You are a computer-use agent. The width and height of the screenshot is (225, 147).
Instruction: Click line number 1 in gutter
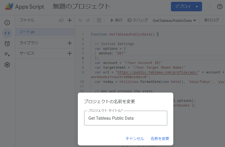pyautogui.click(x=83, y=34)
